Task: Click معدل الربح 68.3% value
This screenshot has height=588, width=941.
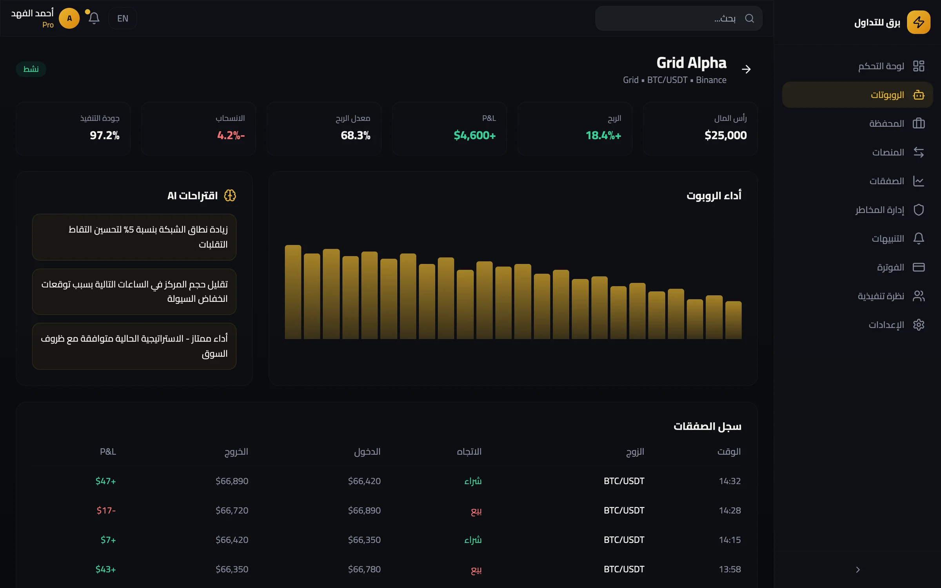Action: (355, 135)
